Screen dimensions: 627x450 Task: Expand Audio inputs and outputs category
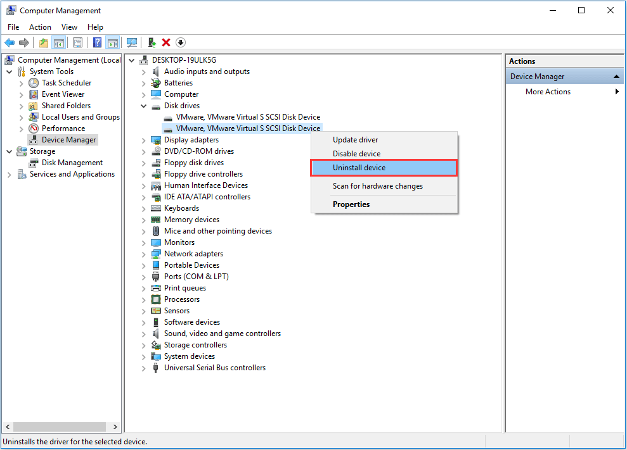coord(143,72)
